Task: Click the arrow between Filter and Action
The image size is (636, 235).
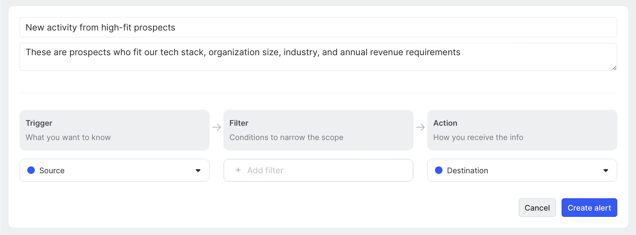Action: coord(420,127)
